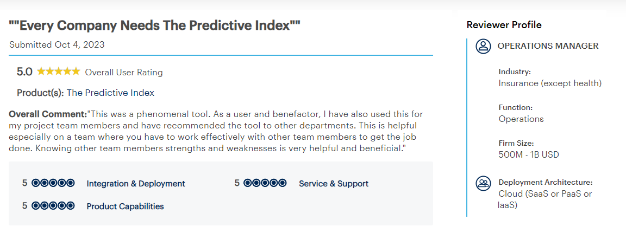Image resolution: width=626 pixels, height=233 pixels.
Task: Click the Submitted Oct 4, 2023 date
Action: click(57, 44)
